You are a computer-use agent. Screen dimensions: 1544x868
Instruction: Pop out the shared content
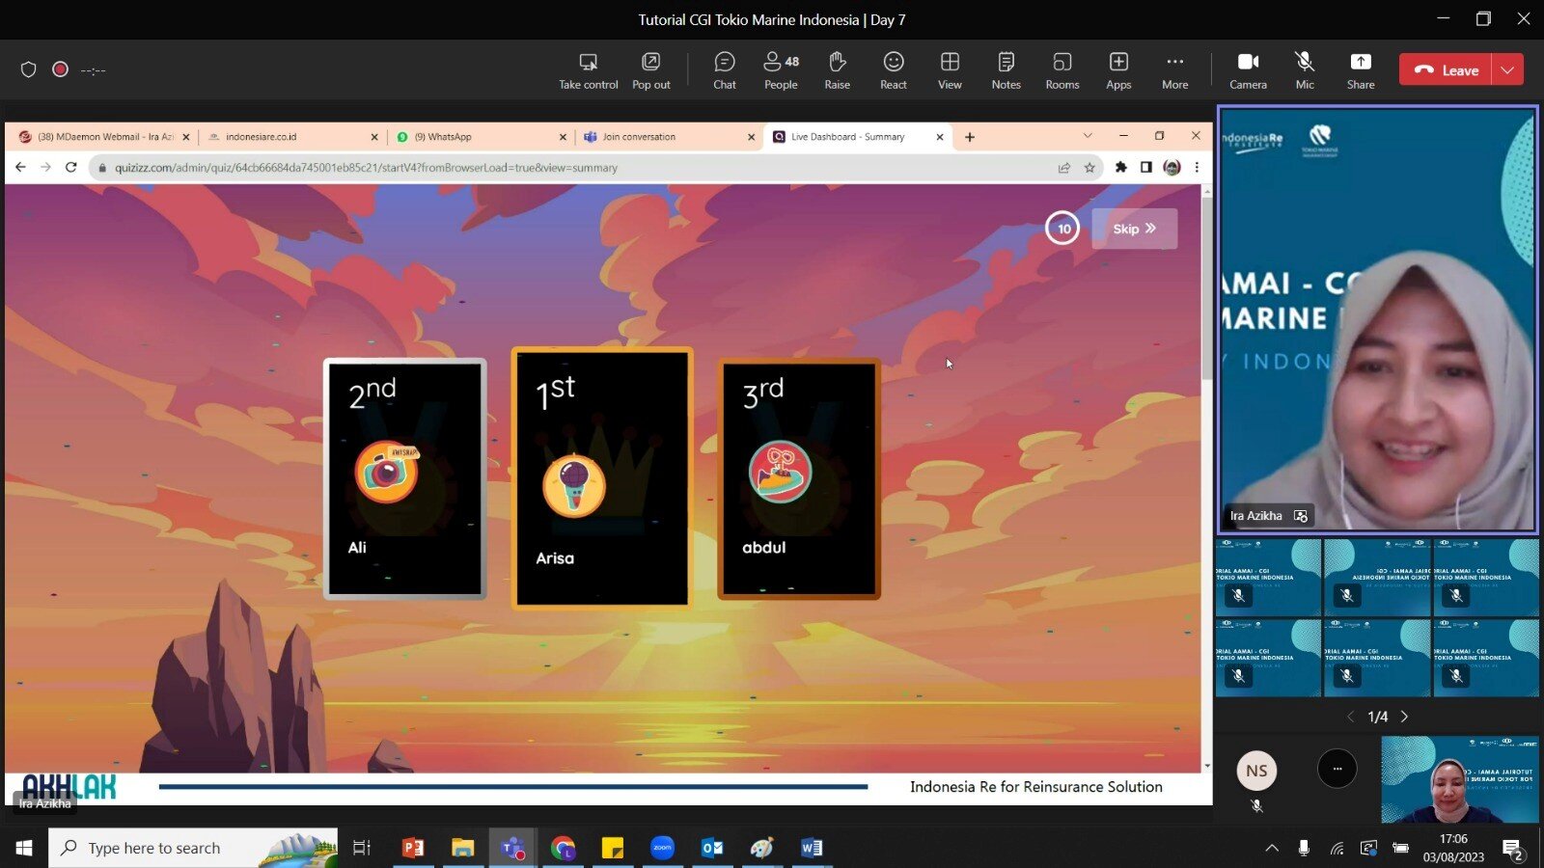tap(650, 70)
